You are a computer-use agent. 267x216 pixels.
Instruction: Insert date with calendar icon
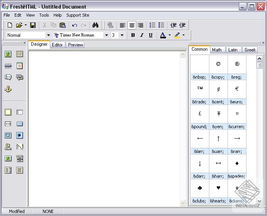(x=20, y=65)
